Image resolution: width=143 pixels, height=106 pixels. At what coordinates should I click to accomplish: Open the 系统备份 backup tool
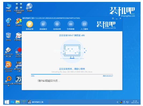[x=43, y=25]
